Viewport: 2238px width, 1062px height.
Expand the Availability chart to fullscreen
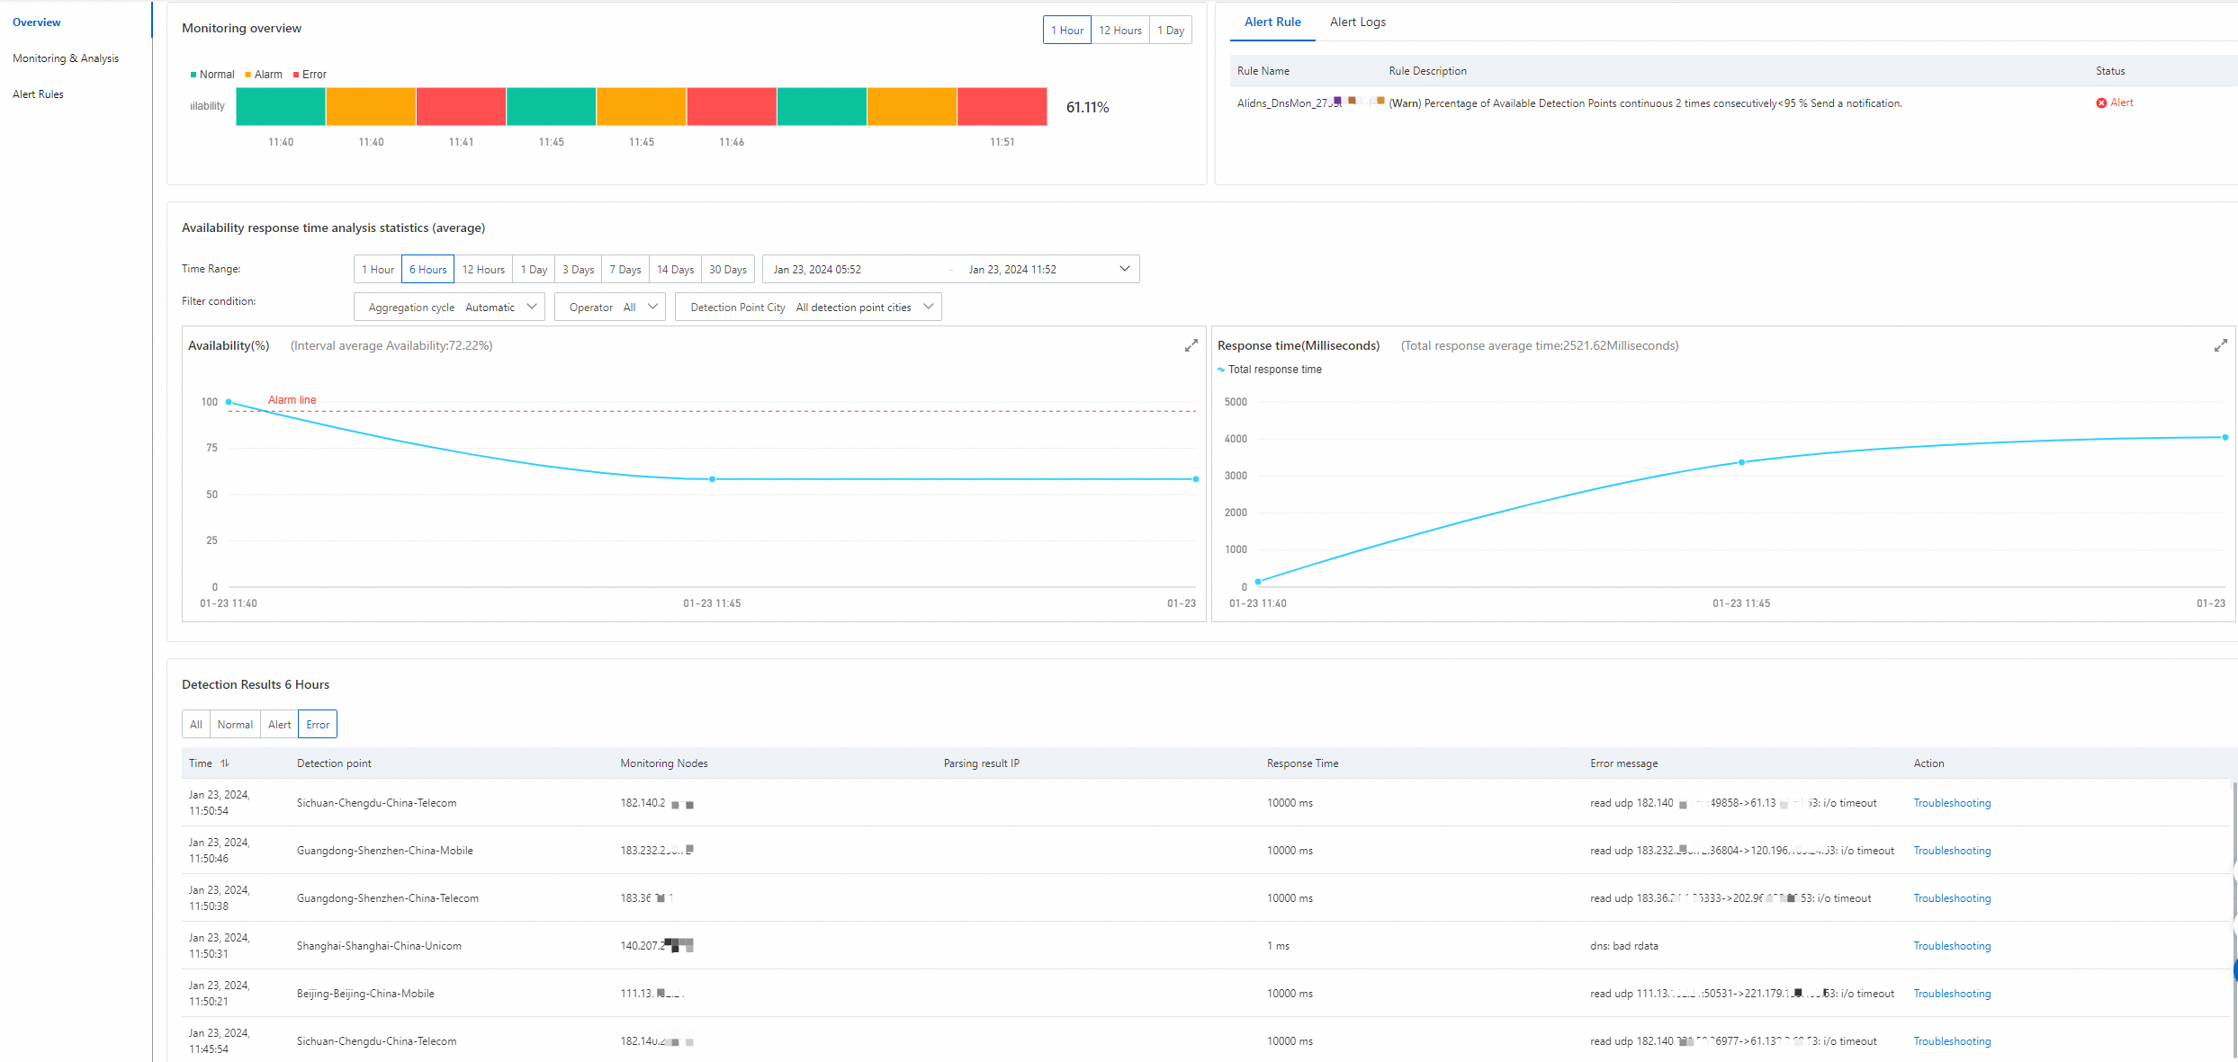click(1191, 345)
